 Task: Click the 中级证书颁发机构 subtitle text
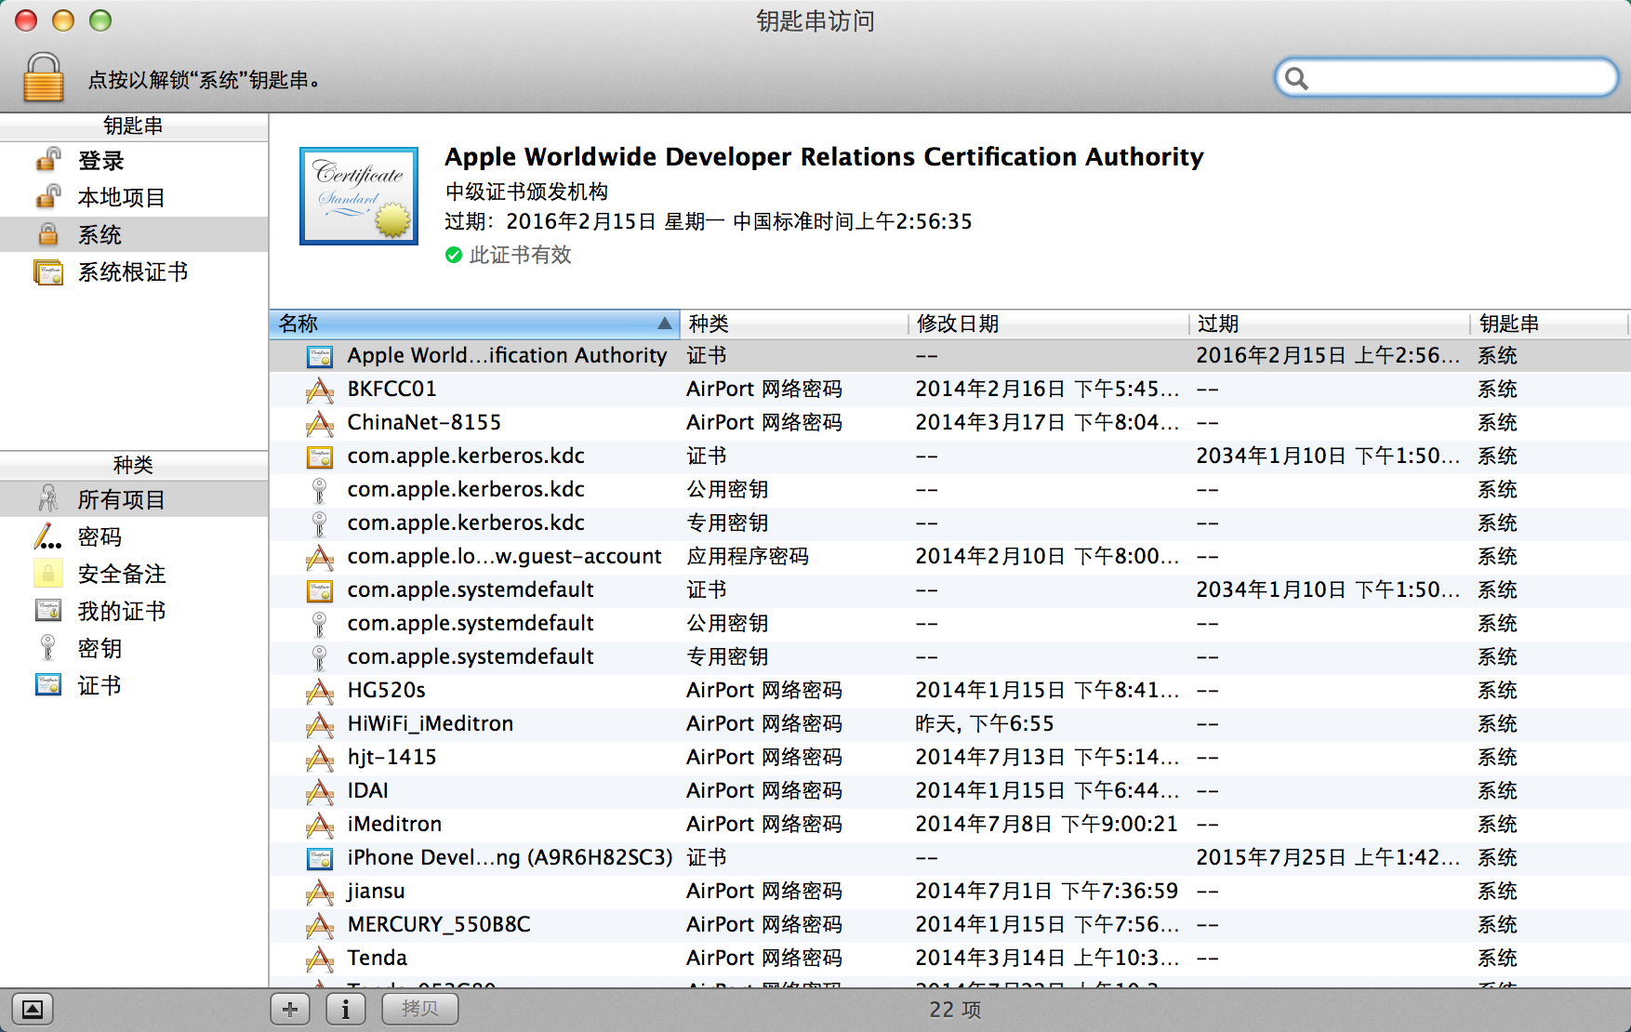pos(526,192)
